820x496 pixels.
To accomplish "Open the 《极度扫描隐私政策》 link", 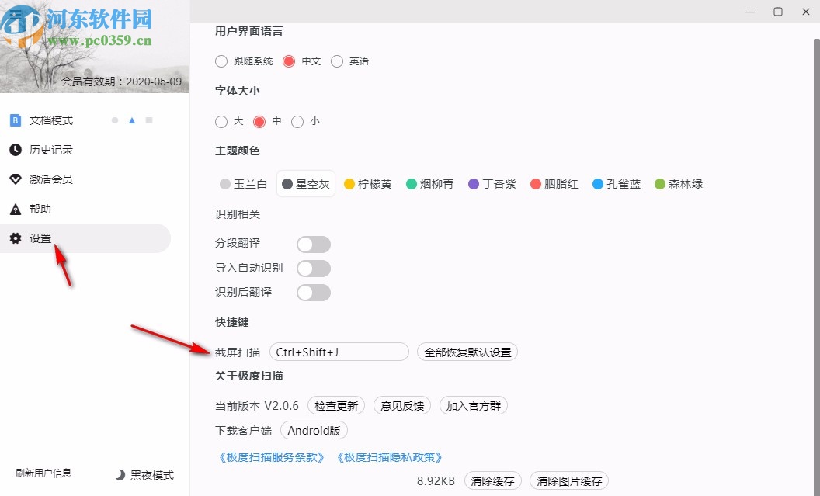I will click(x=389, y=457).
